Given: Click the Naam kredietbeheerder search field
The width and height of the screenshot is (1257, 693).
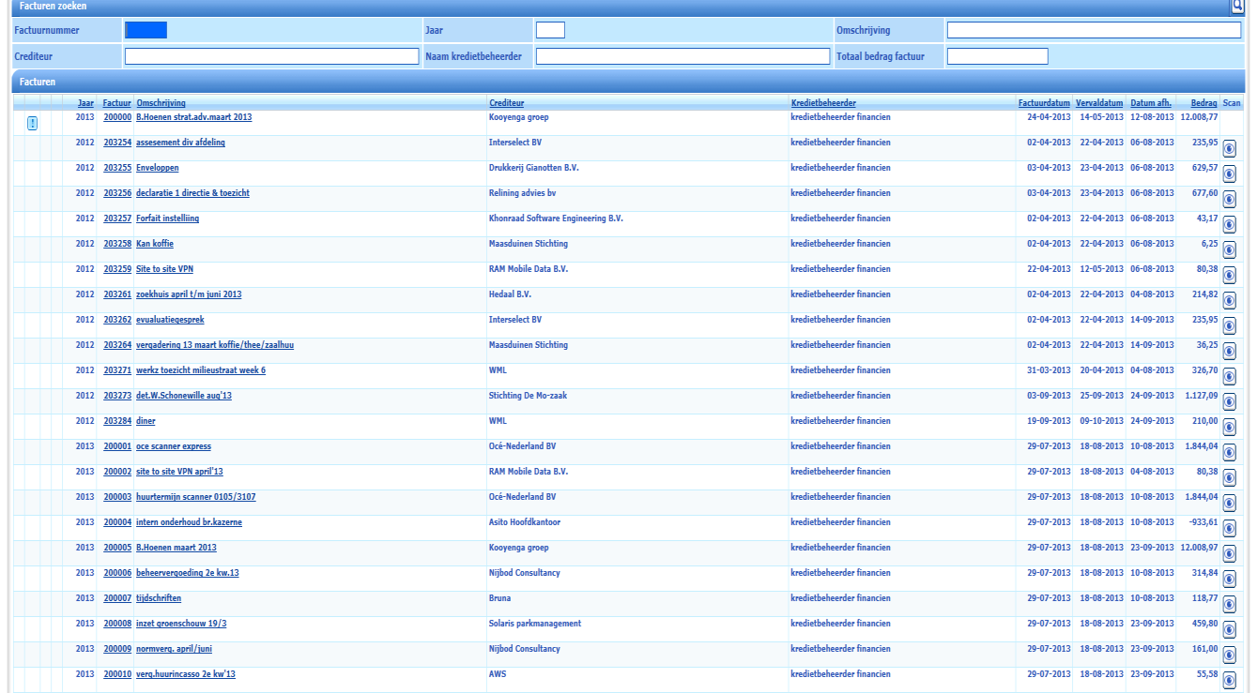Looking at the screenshot, I should point(682,56).
